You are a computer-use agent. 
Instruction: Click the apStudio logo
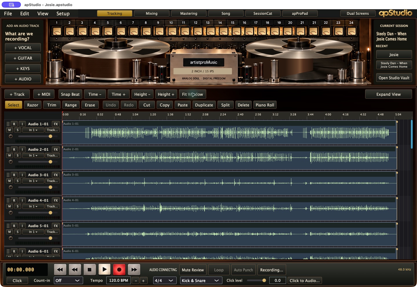pyautogui.click(x=395, y=13)
